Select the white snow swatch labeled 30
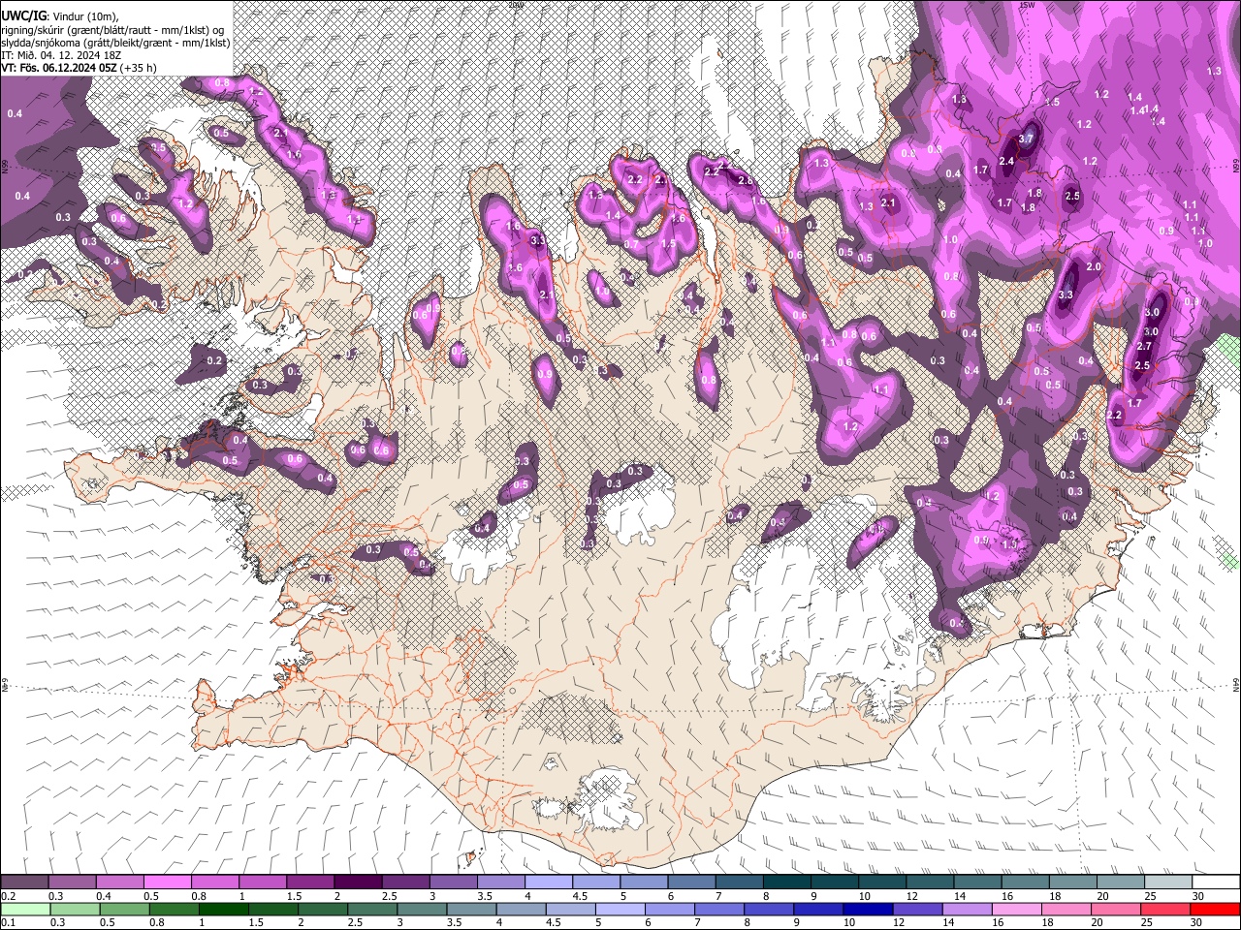Viewport: 1241px width, 930px height. click(1217, 883)
